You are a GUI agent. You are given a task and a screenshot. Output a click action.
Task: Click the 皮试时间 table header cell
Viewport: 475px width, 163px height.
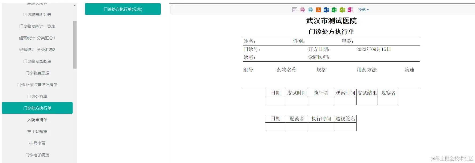297,93
